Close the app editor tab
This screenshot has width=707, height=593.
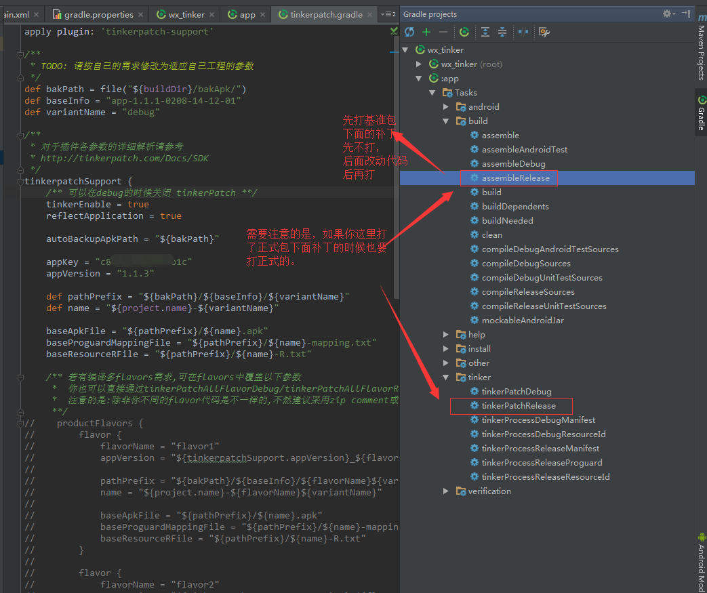click(263, 15)
